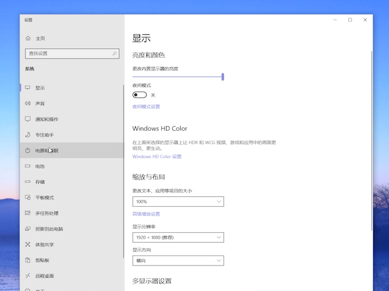Open the 电源和睡眠 settings page
The image size is (389, 291).
[72, 150]
